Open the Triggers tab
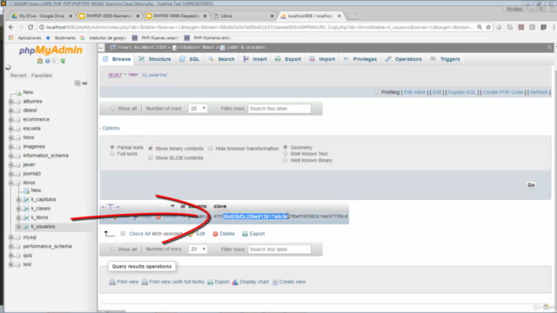The width and height of the screenshot is (557, 313). 445,59
